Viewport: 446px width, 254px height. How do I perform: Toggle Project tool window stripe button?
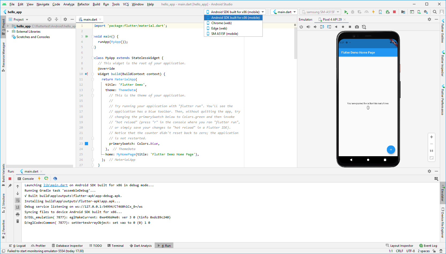pos(3,27)
